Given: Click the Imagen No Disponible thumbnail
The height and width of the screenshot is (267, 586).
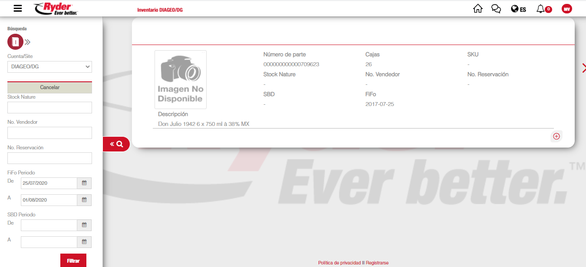Looking at the screenshot, I should (180, 80).
